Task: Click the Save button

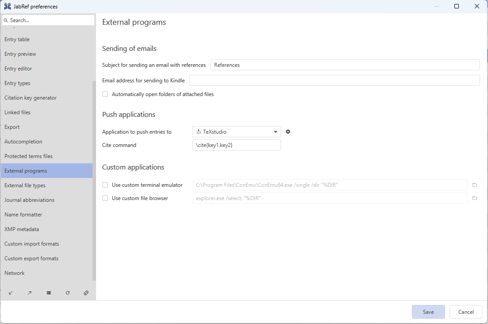Action: click(x=428, y=312)
